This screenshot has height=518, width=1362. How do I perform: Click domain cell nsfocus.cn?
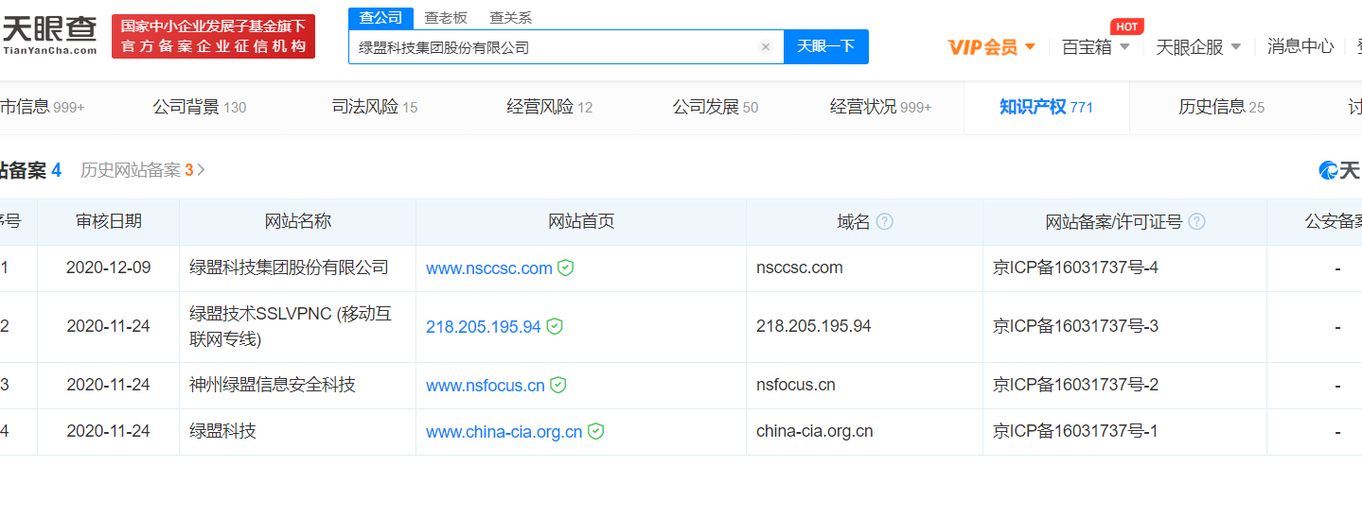coord(796,385)
